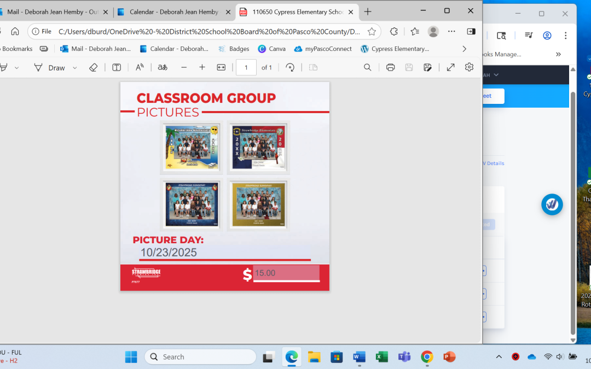Switch to Mail - Deborah Jean Hemby tab

point(52,11)
